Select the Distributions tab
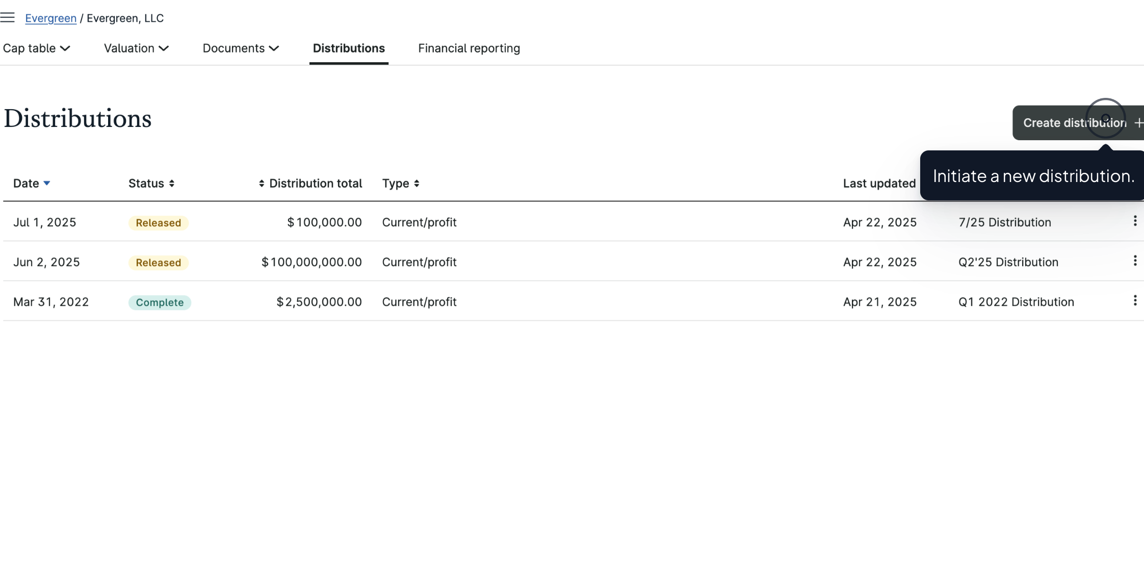1144x572 pixels. point(349,48)
